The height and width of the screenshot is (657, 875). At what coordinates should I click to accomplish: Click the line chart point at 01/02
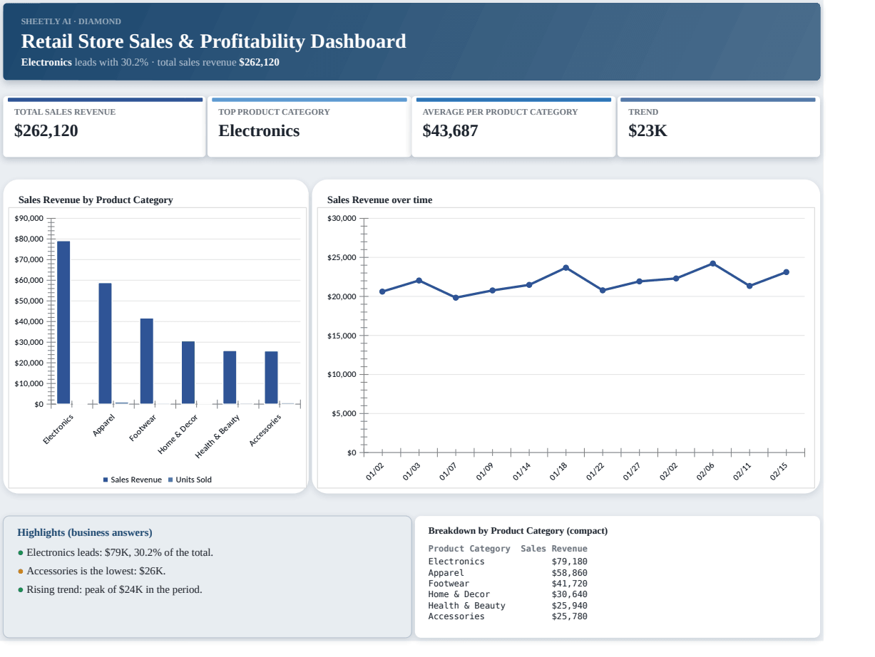[382, 291]
